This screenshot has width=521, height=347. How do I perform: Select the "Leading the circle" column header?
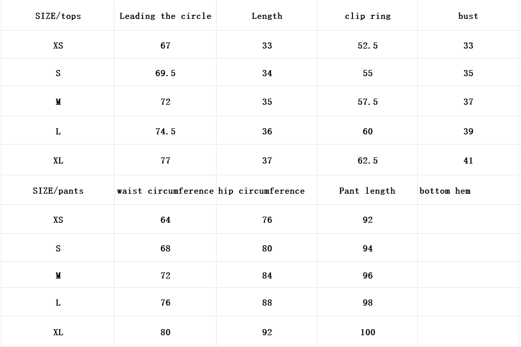pos(165,16)
